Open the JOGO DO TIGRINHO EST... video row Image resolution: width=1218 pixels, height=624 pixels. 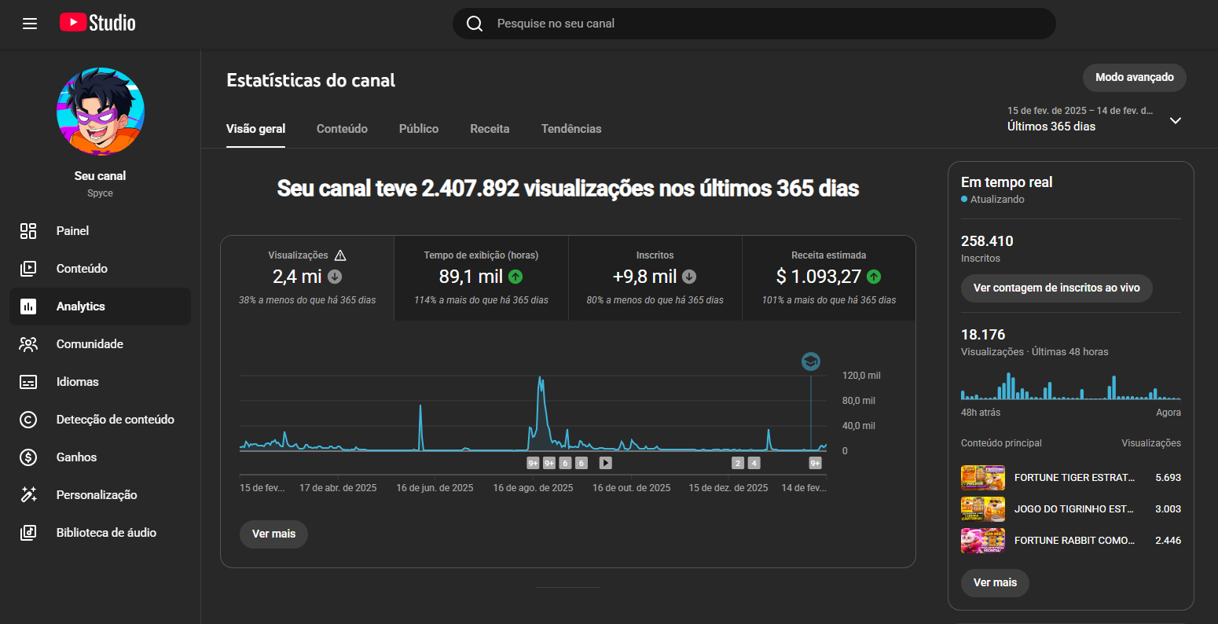click(1071, 508)
